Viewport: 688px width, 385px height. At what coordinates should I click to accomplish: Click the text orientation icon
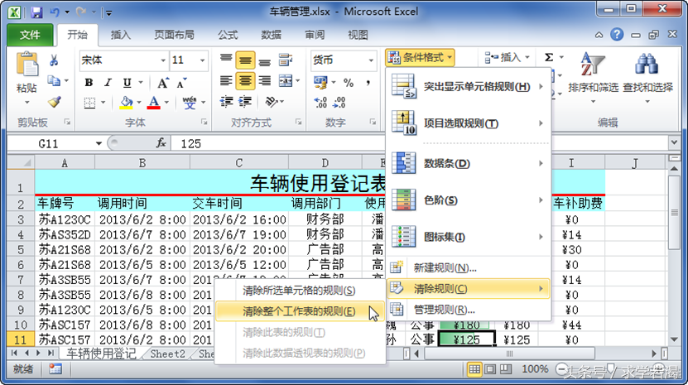[x=272, y=103]
